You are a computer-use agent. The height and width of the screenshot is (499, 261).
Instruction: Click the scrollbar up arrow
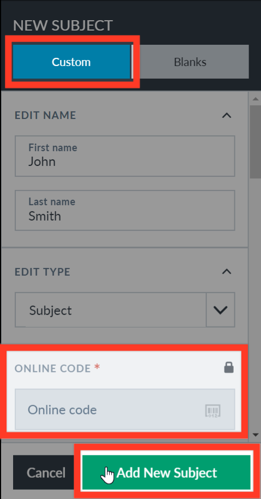256,99
